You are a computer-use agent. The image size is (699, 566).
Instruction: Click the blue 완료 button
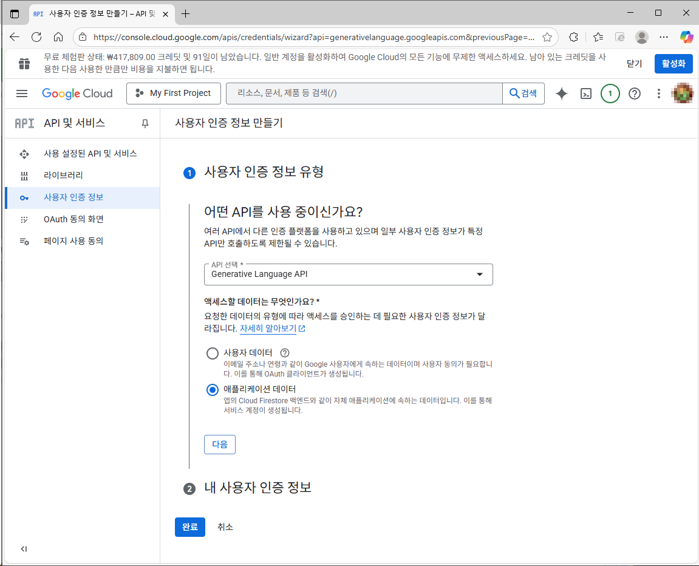[190, 527]
